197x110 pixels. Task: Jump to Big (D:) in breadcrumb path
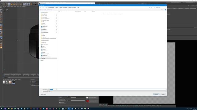57,7
